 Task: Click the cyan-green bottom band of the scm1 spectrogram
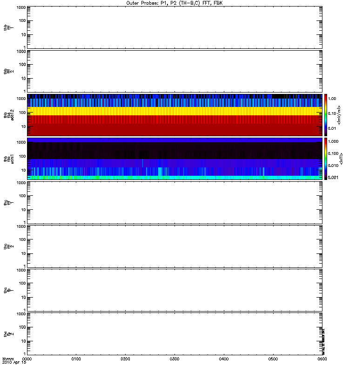tap(175, 178)
